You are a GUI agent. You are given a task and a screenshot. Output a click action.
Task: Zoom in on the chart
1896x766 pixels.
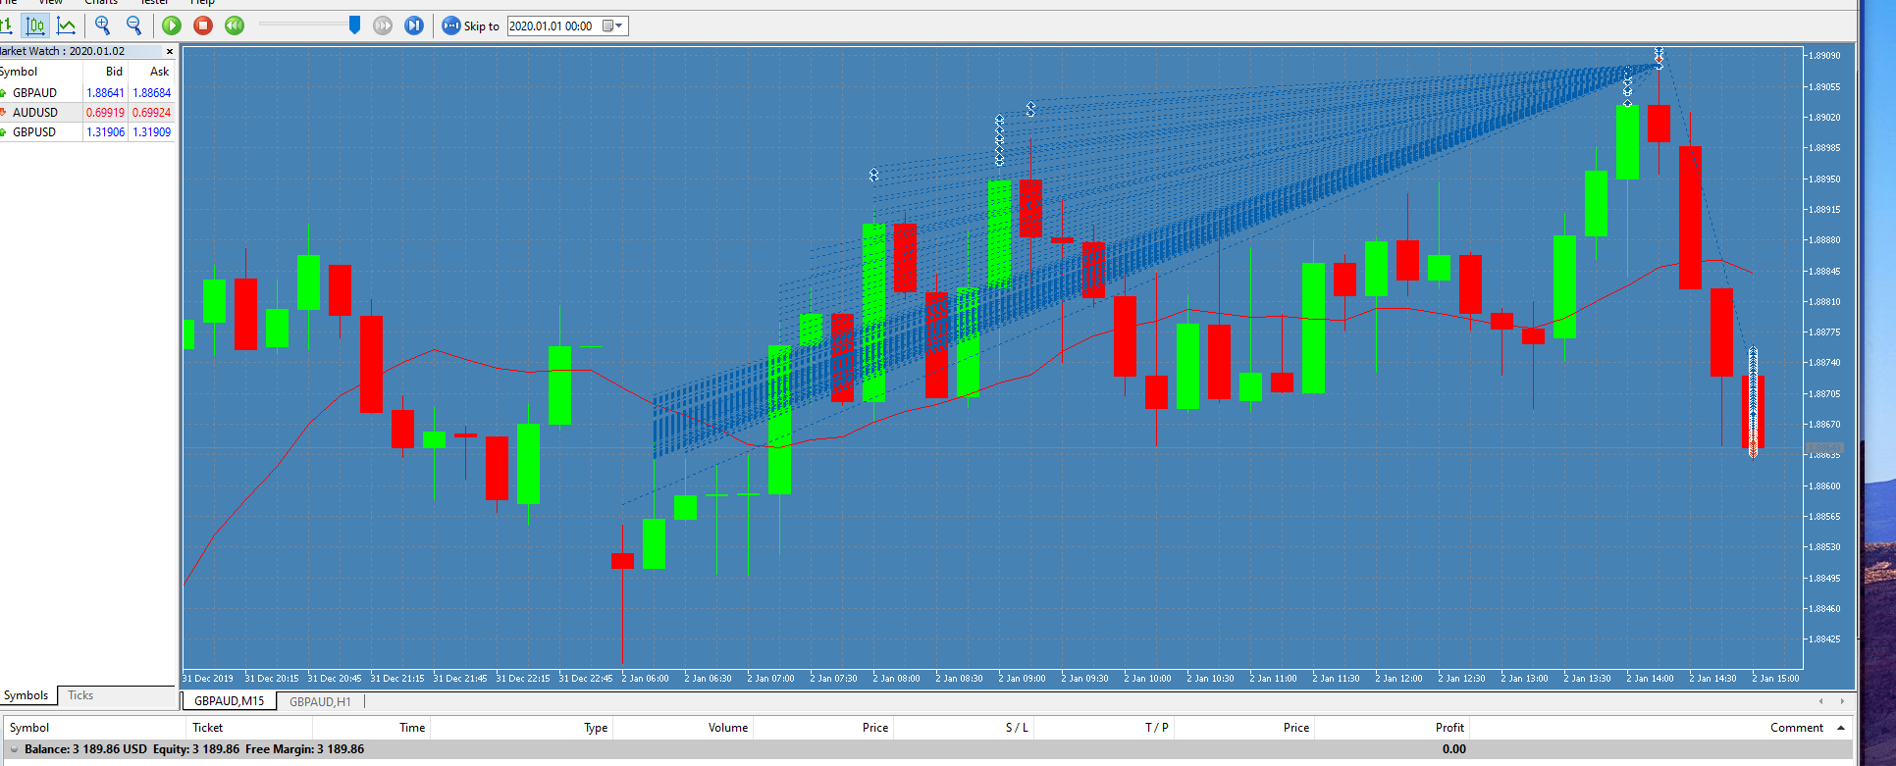pos(103,26)
